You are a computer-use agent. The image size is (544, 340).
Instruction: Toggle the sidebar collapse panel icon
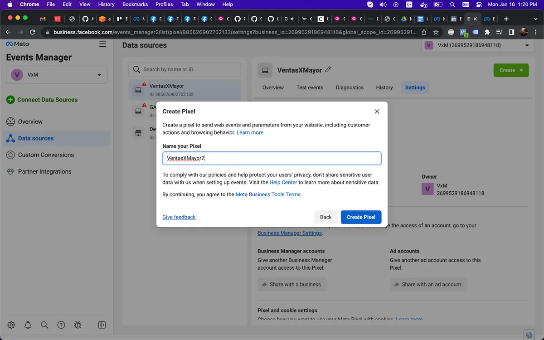pos(102,325)
